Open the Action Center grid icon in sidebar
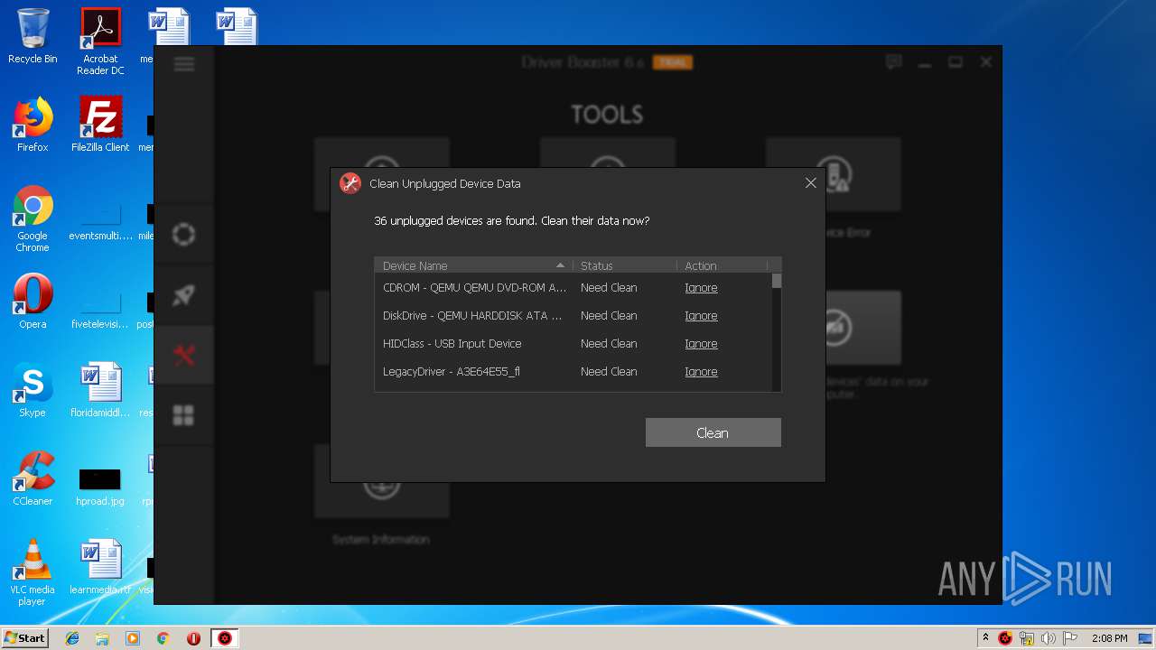Image resolution: width=1156 pixels, height=650 pixels. click(184, 415)
